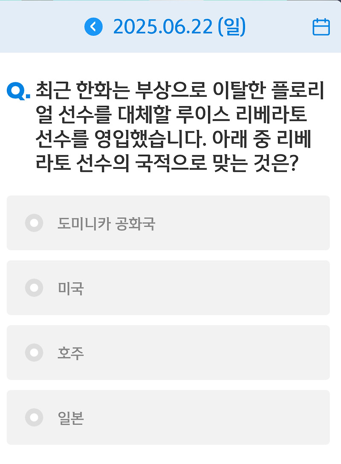Go to previous day with back arrow
This screenshot has width=341, height=464.
tap(93, 26)
